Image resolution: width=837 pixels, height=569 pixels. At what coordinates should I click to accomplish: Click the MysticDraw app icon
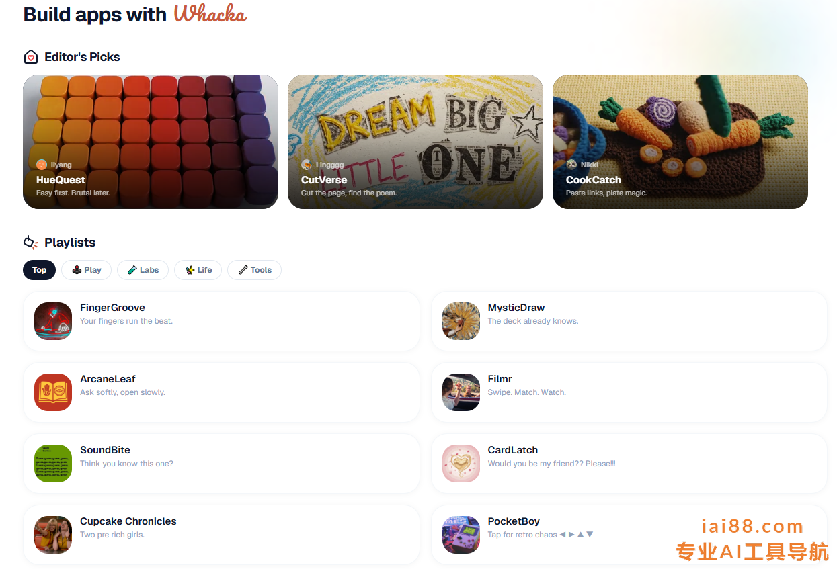tap(461, 321)
